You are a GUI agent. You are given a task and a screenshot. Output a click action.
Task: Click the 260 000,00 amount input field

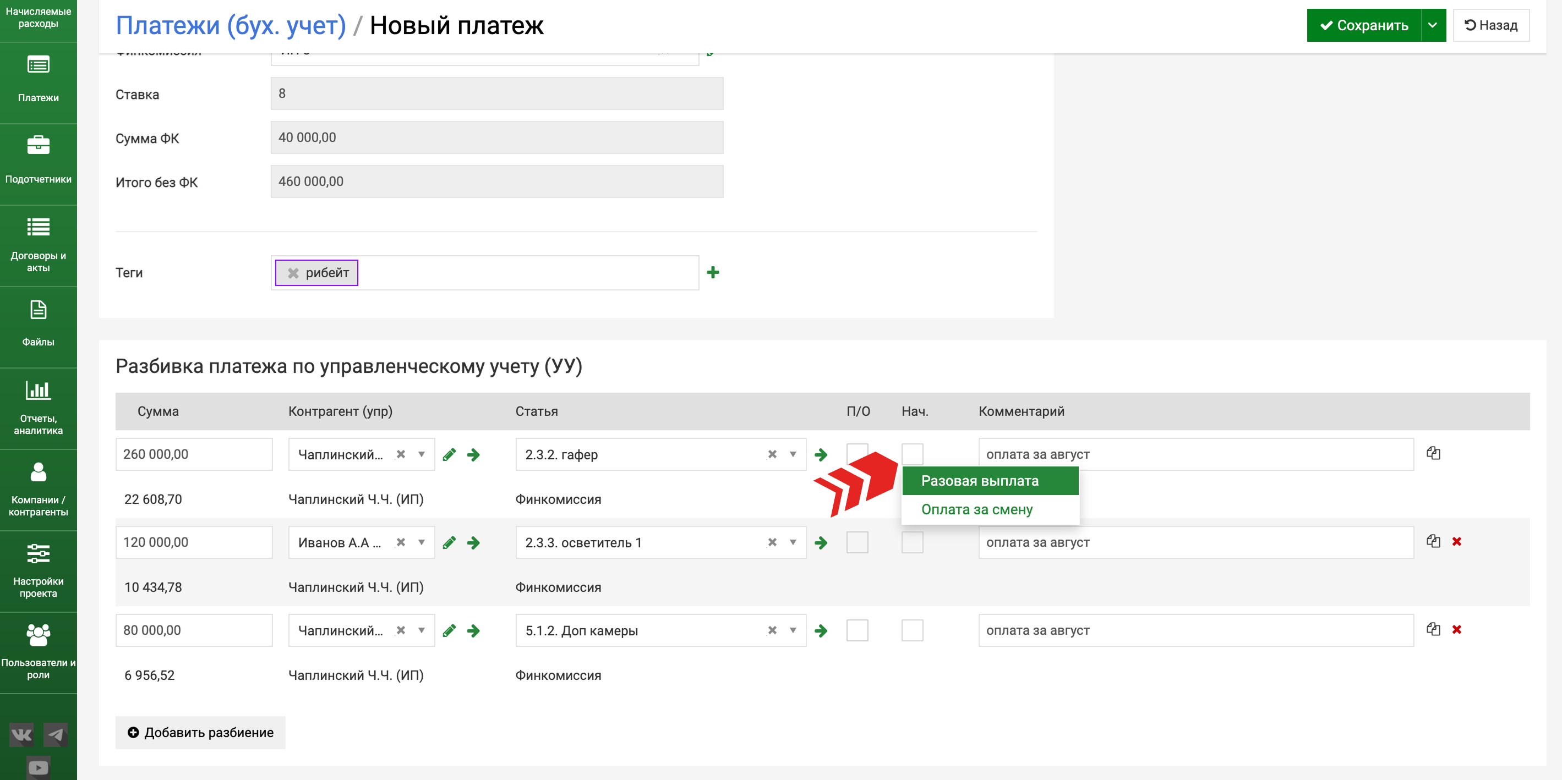coord(193,454)
